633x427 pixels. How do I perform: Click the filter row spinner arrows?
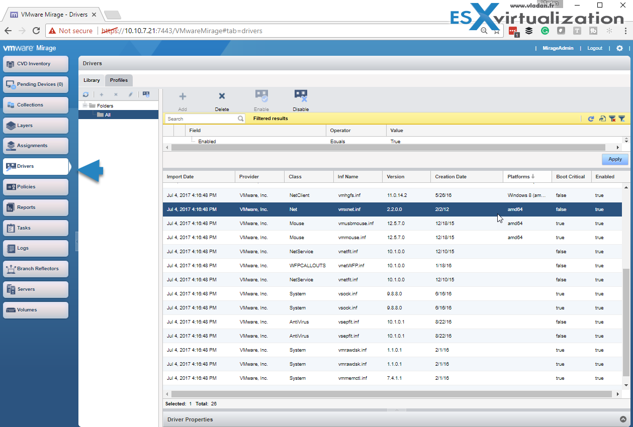click(626, 141)
